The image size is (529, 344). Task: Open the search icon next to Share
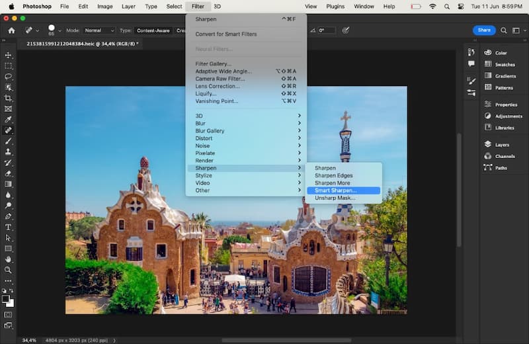(503, 30)
